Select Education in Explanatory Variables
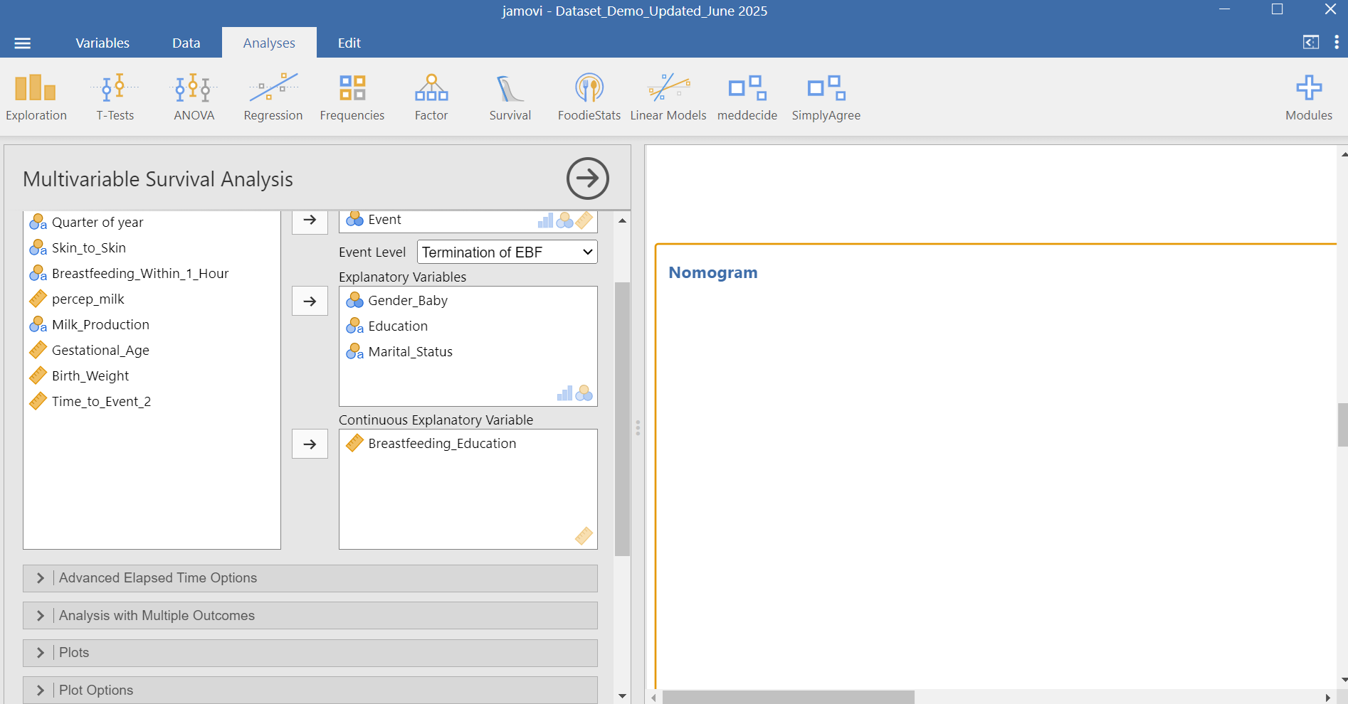This screenshot has width=1348, height=704. click(x=468, y=326)
